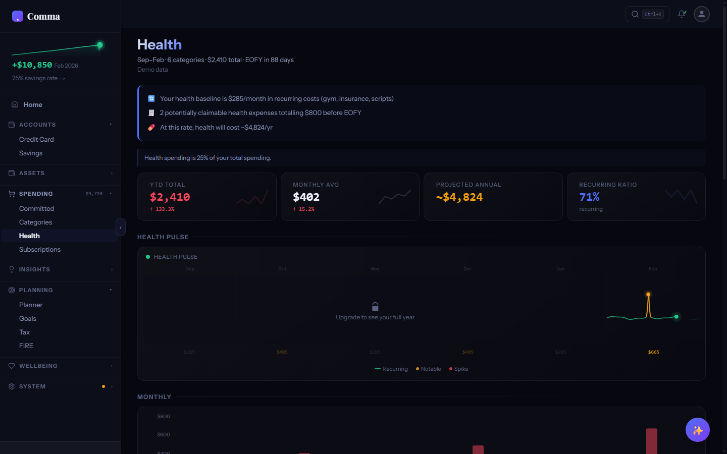Toggle the Recurring series in the legend
The height and width of the screenshot is (454, 727).
[391, 369]
